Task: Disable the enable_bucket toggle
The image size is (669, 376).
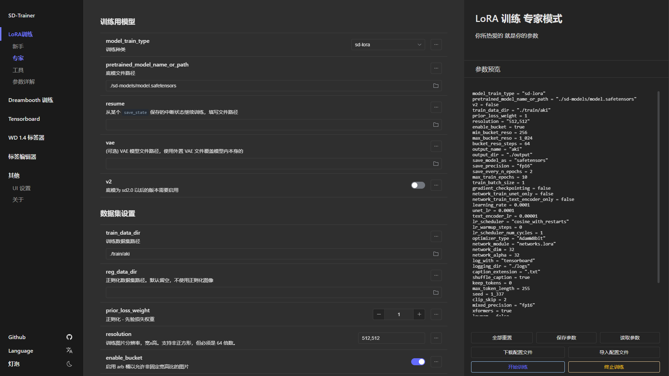Action: tap(418, 362)
